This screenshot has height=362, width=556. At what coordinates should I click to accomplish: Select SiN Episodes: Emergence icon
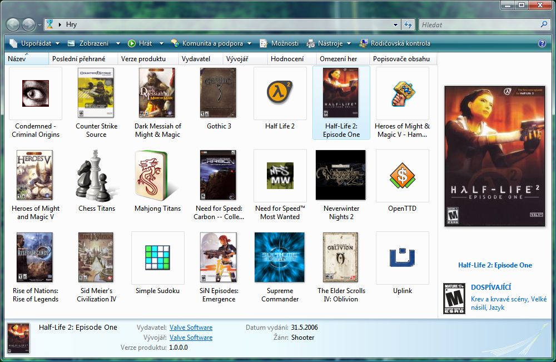(x=219, y=257)
